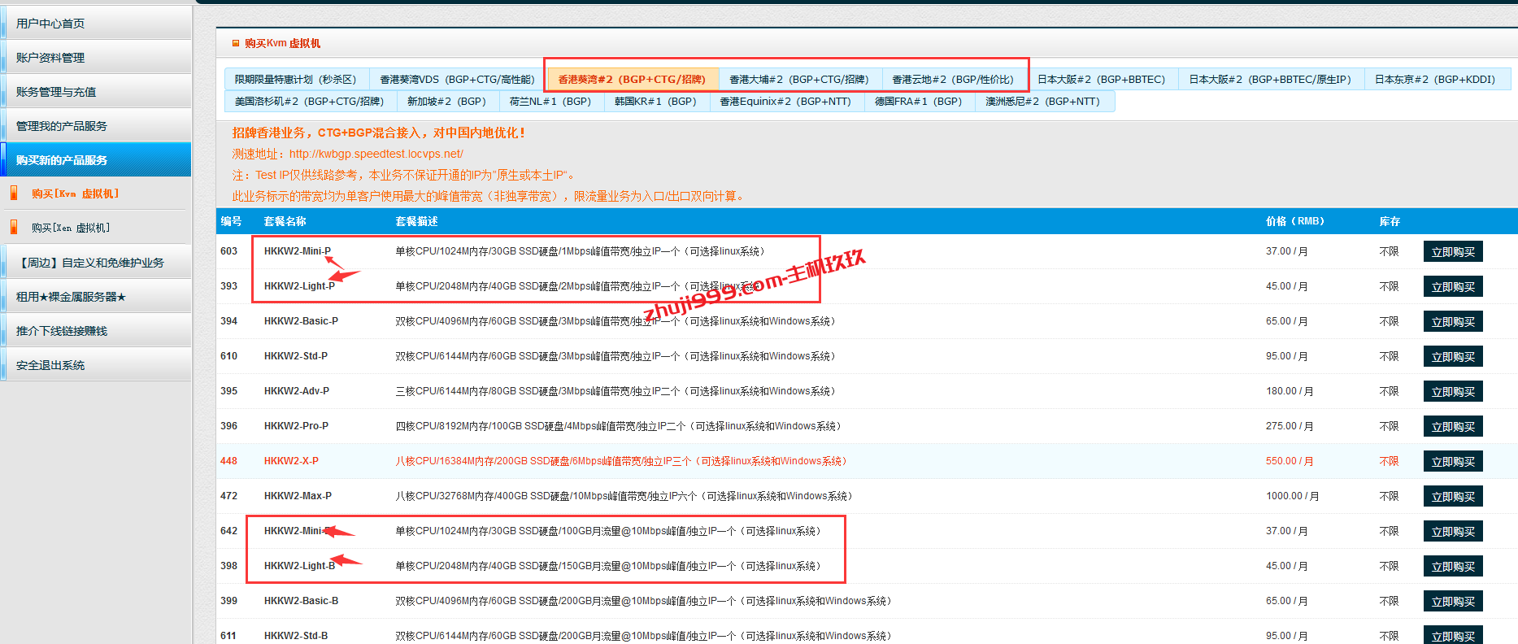Click 立即购买 in row 398

click(1453, 567)
